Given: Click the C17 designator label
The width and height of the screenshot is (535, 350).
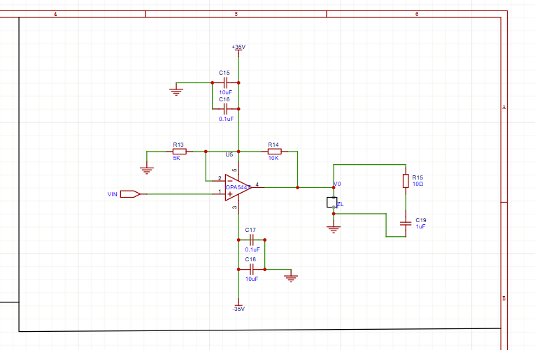Looking at the screenshot, I should 250,230.
